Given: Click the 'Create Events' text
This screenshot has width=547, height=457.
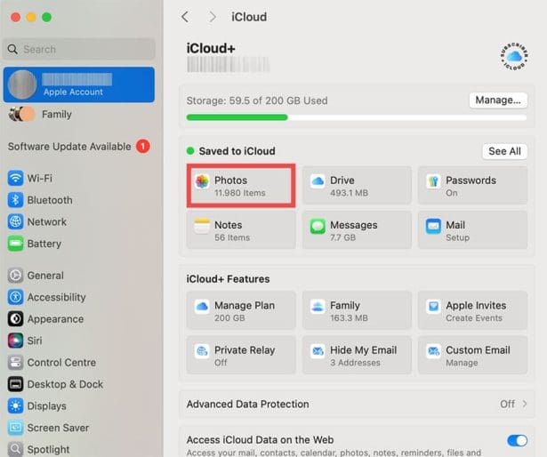Looking at the screenshot, I should coord(474,318).
